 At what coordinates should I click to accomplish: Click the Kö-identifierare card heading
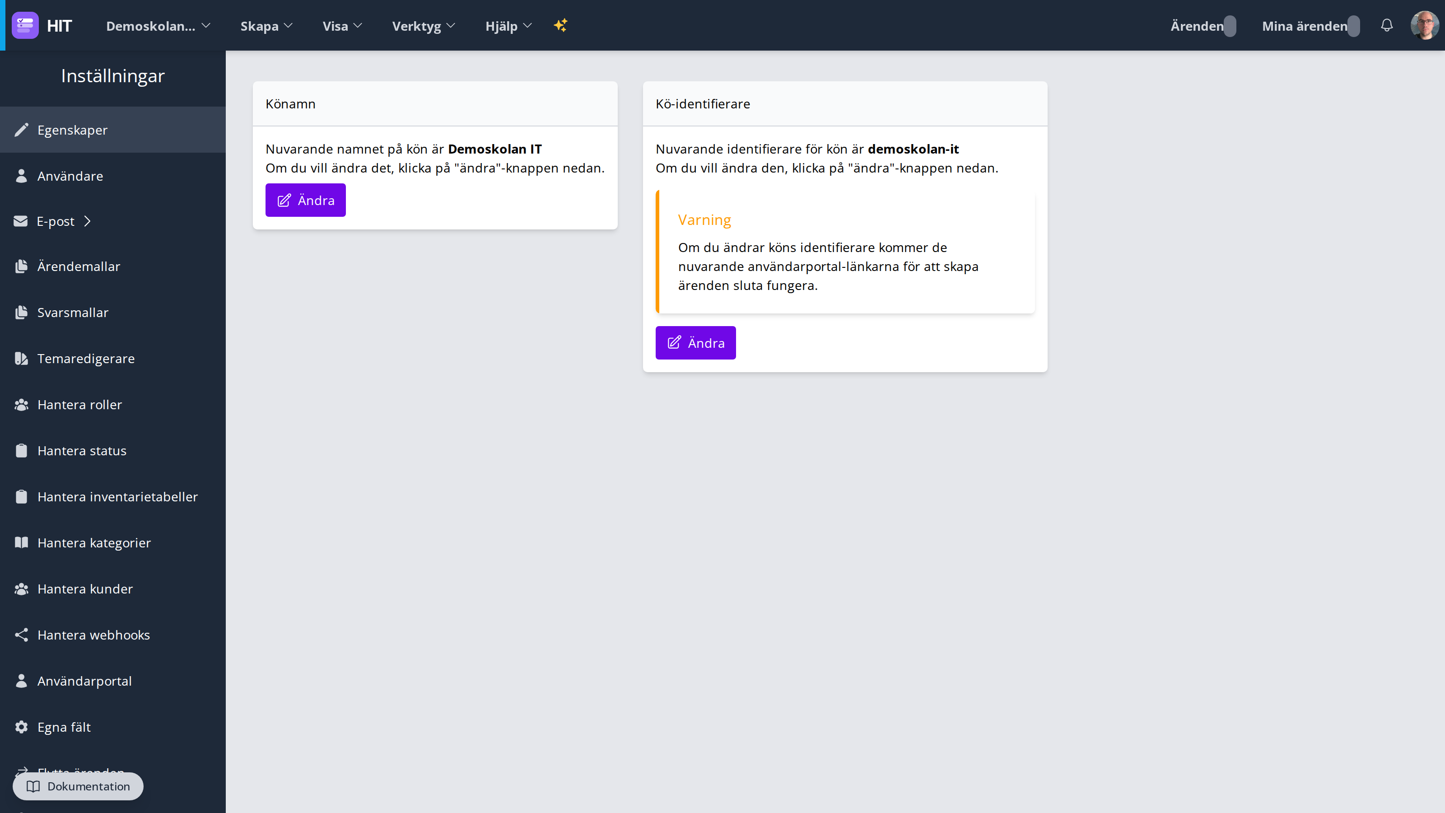tap(703, 104)
